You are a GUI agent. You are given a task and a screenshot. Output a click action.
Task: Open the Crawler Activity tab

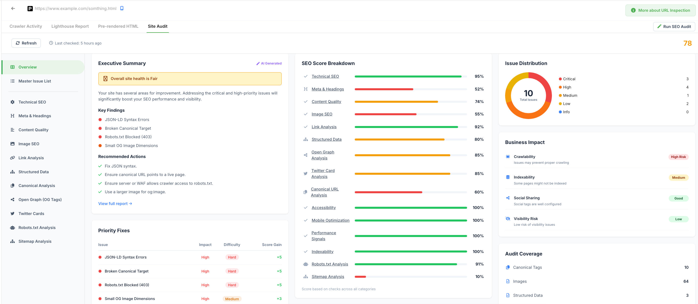click(26, 26)
